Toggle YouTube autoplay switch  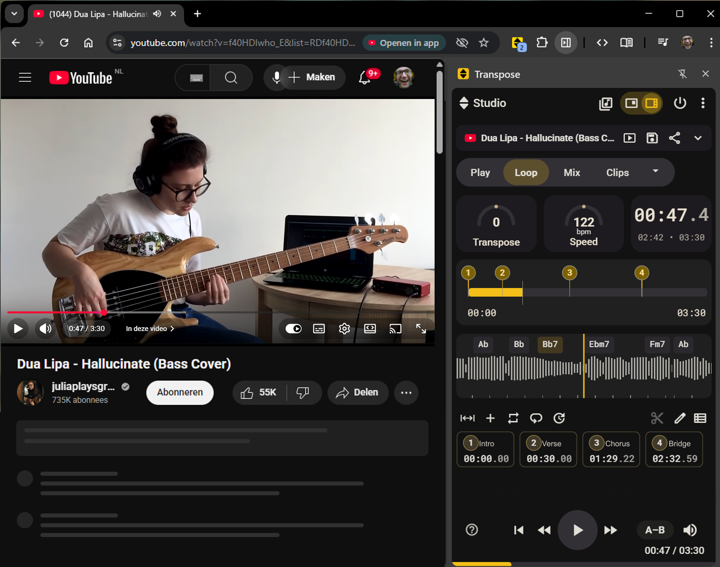pos(293,329)
